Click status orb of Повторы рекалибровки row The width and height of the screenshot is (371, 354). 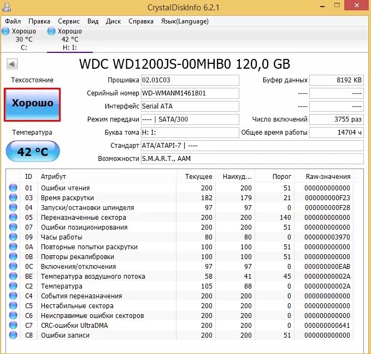[x=13, y=256]
